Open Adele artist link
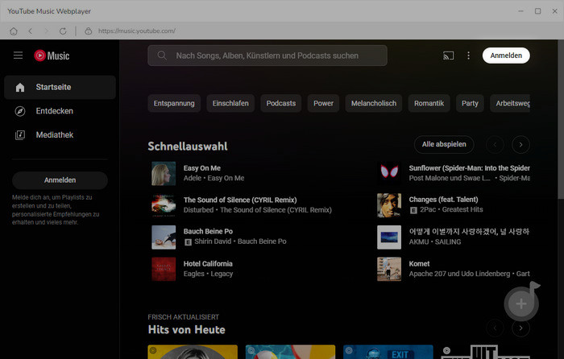The height and width of the screenshot is (359, 564). coord(193,178)
